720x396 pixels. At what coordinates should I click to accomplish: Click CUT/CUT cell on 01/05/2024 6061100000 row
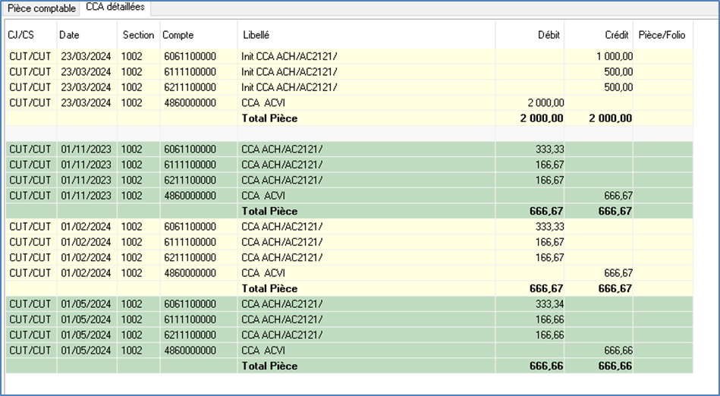coord(30,303)
